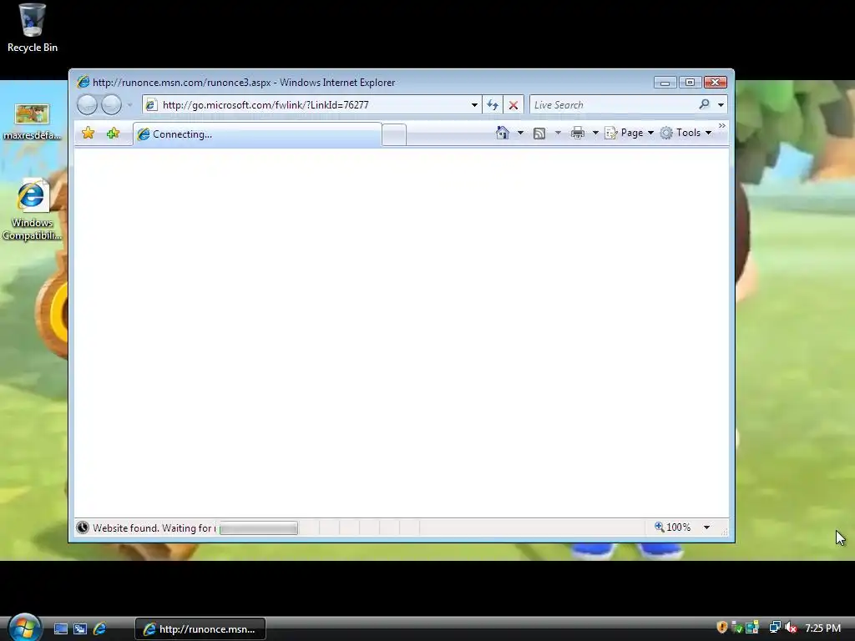Image resolution: width=855 pixels, height=641 pixels.
Task: Show more toolbar commands chevron
Action: pos(722,126)
